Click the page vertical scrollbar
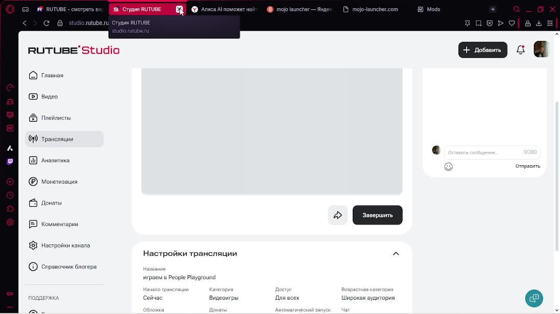Screen dimensions: 560x314 [x=557, y=176]
